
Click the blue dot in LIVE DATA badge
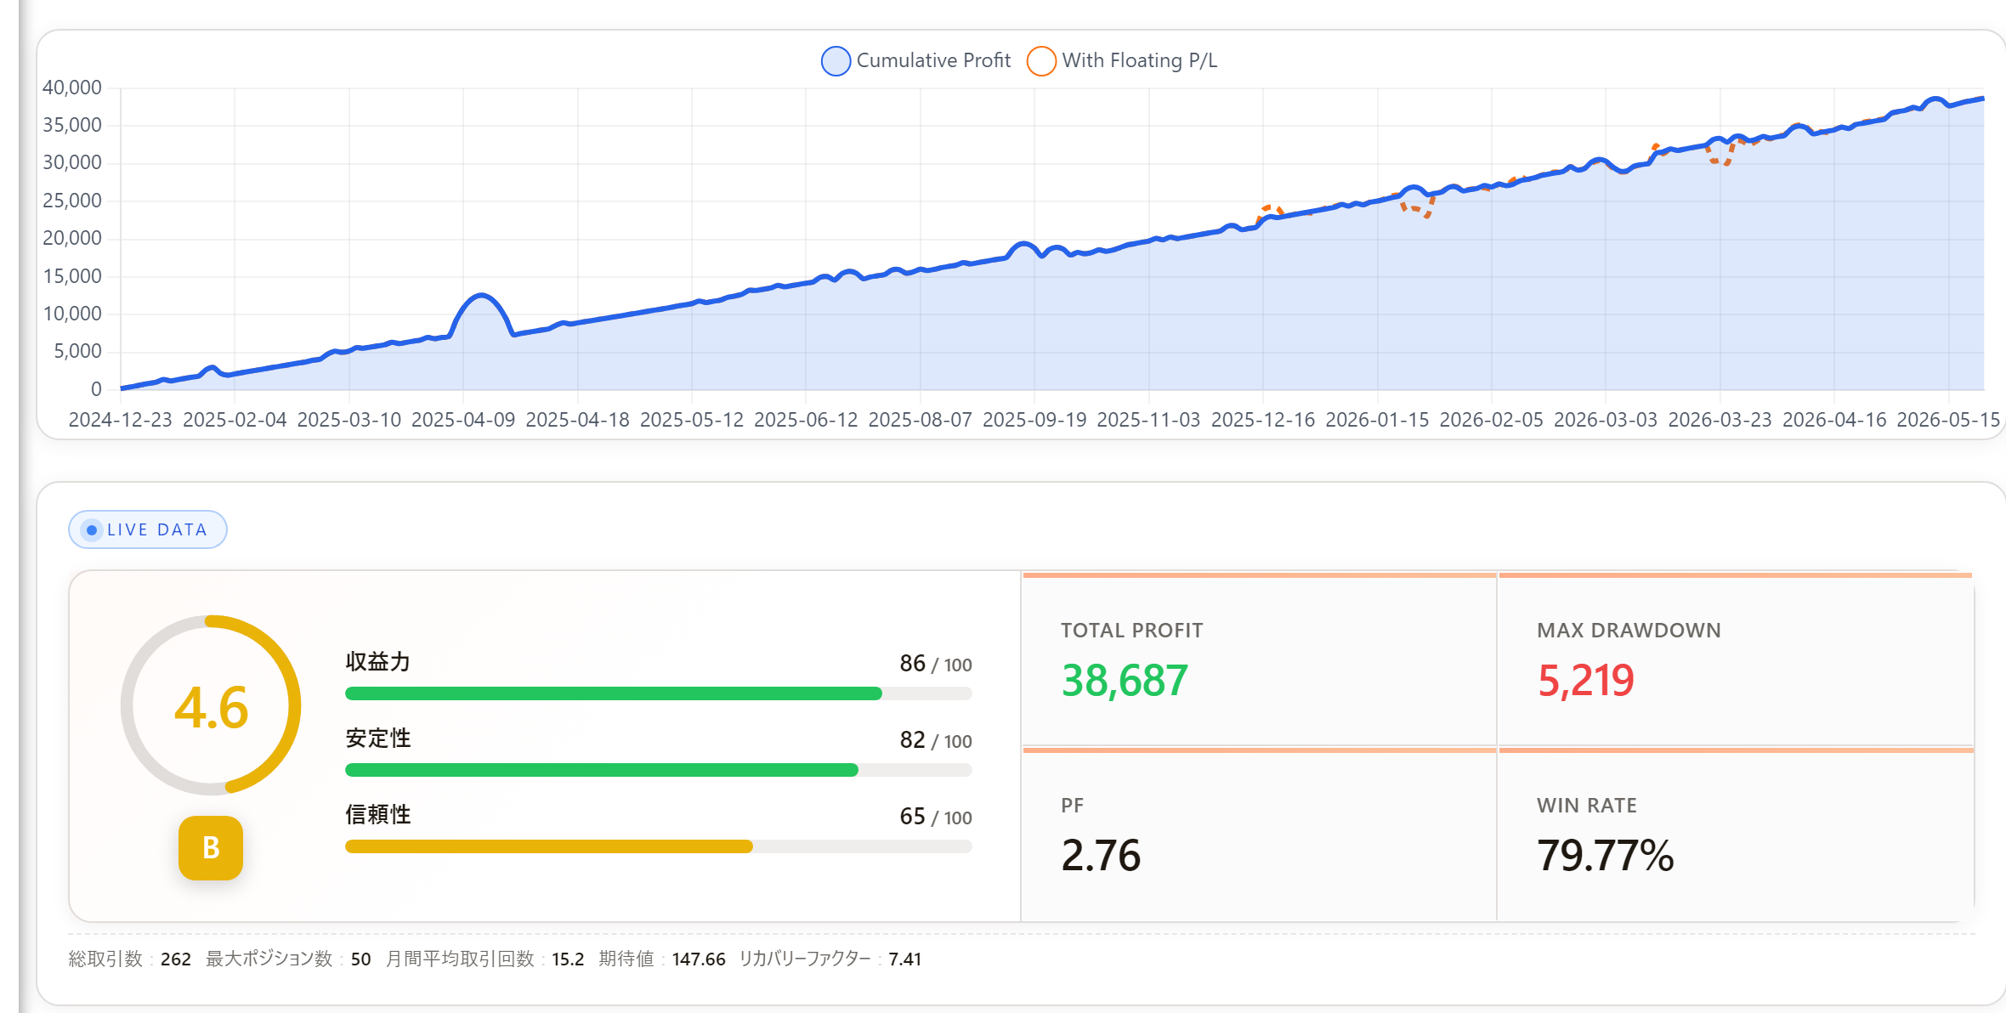(92, 530)
